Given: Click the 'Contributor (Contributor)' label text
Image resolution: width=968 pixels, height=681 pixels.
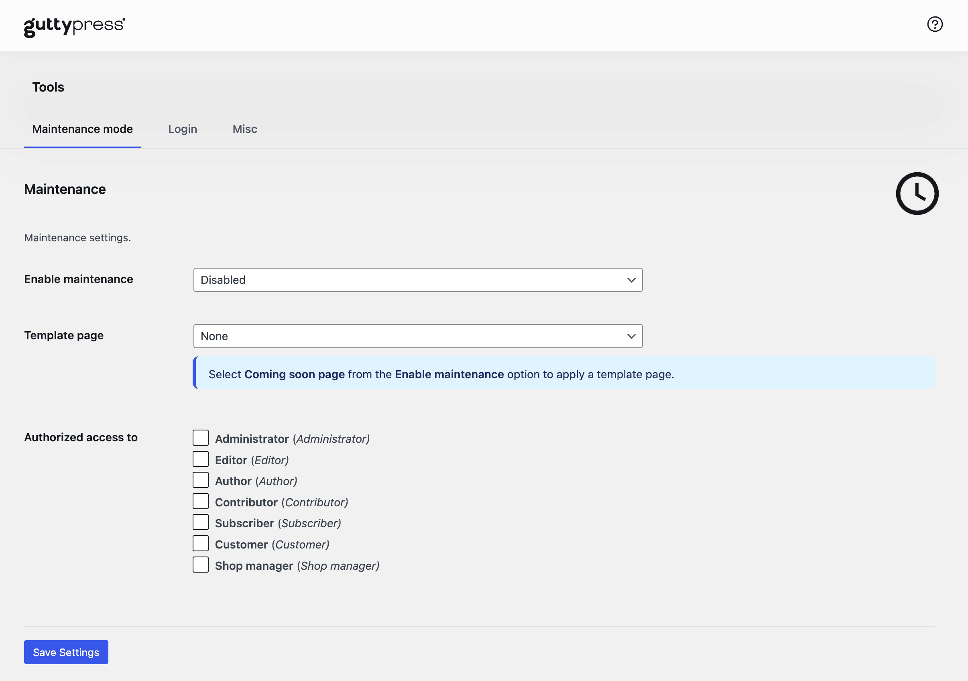Looking at the screenshot, I should [282, 502].
